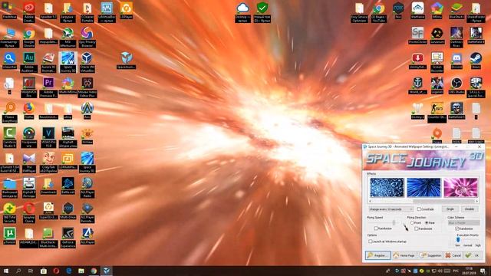Viewport: 491px width, 276px height.
Task: Open Camtasia Studio 8 desktop icon
Action: (9, 137)
